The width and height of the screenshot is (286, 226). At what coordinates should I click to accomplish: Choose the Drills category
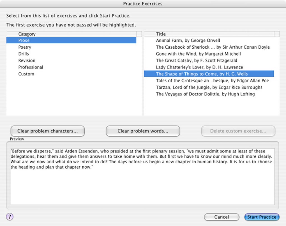[24, 54]
